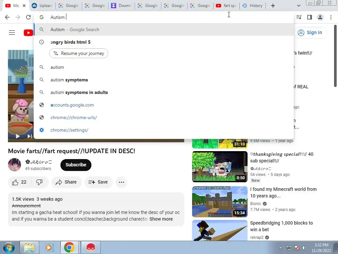Open the more actions ellipsis under the video
338x254 pixels.
click(x=121, y=182)
